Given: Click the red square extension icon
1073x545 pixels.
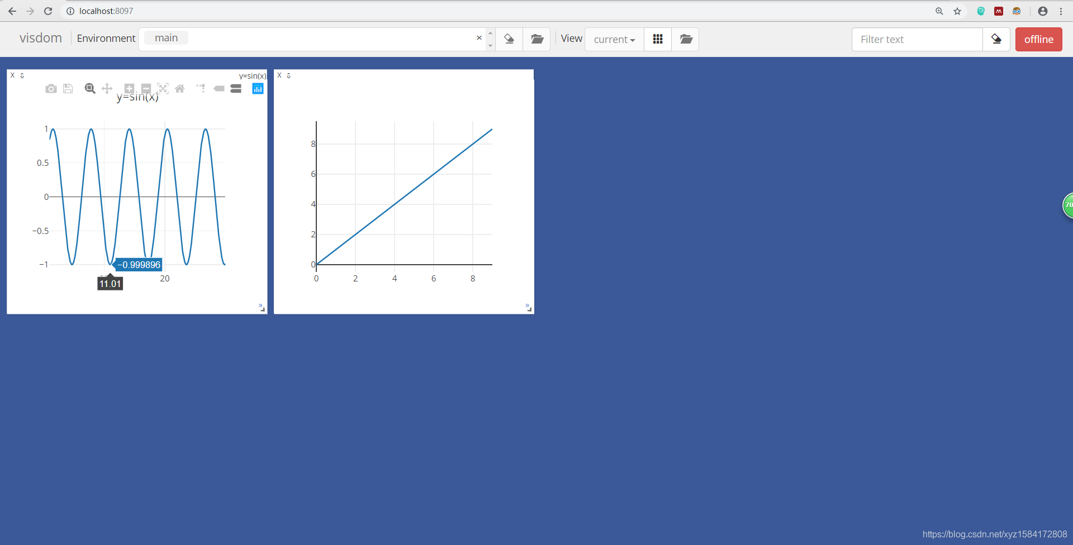Looking at the screenshot, I should tap(999, 11).
